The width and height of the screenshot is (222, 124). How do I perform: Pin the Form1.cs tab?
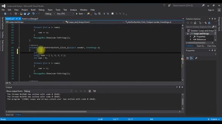(x=17, y=19)
